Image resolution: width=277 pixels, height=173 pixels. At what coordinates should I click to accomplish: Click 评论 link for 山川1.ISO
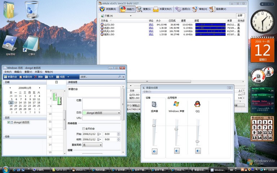tap(151, 25)
